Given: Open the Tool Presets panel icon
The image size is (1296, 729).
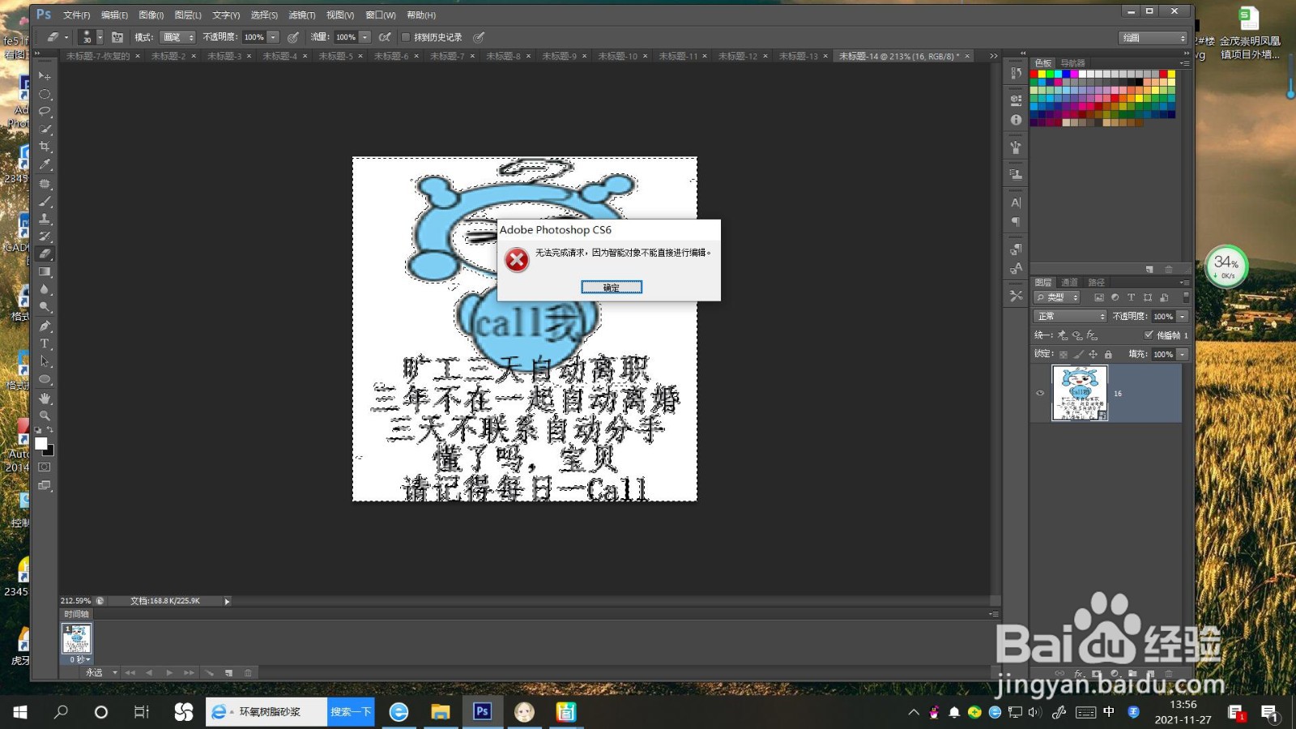Looking at the screenshot, I should pyautogui.click(x=1016, y=296).
